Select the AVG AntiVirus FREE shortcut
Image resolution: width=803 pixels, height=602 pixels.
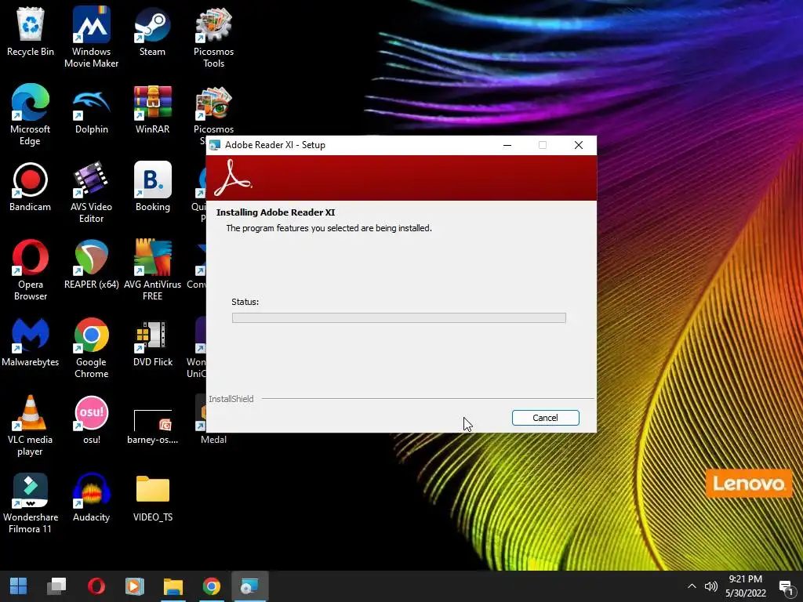pyautogui.click(x=152, y=270)
